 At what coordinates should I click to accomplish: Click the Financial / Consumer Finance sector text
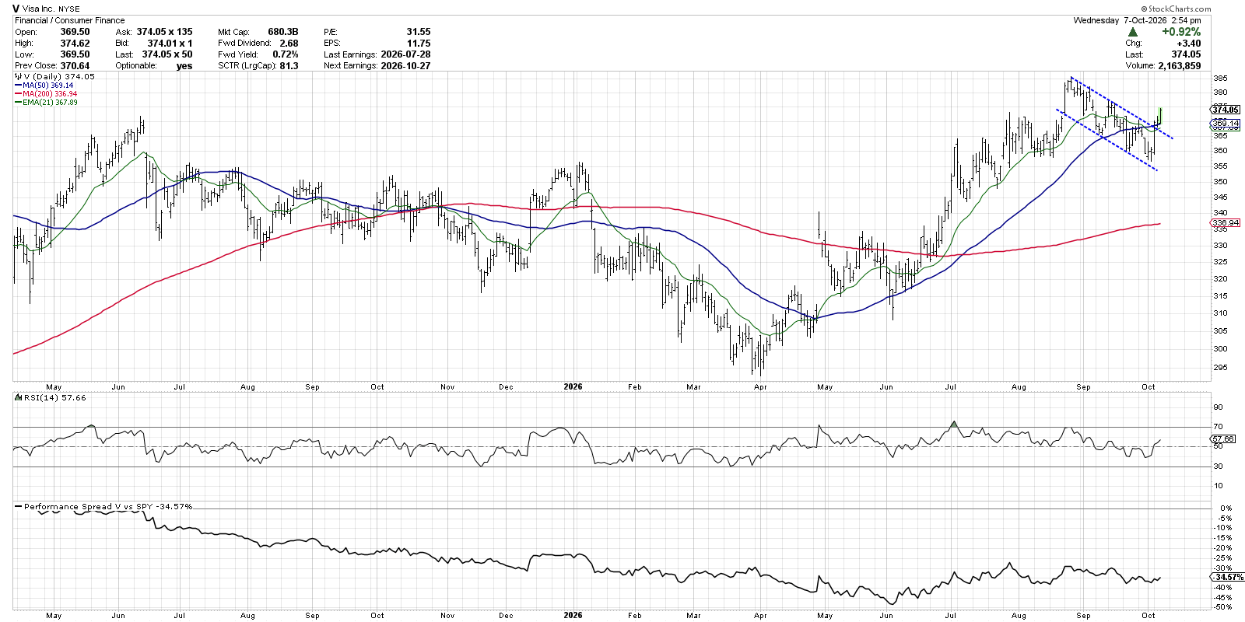[x=70, y=20]
